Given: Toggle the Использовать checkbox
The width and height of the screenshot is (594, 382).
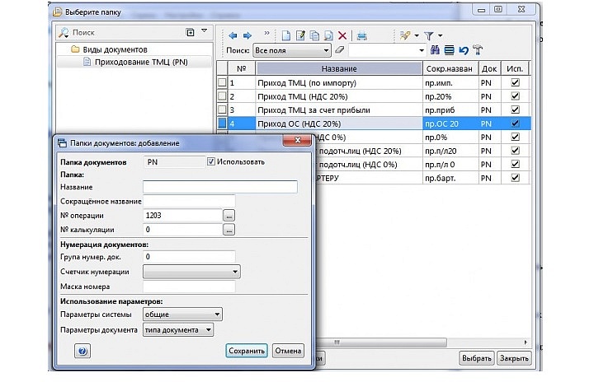Looking at the screenshot, I should (211, 161).
